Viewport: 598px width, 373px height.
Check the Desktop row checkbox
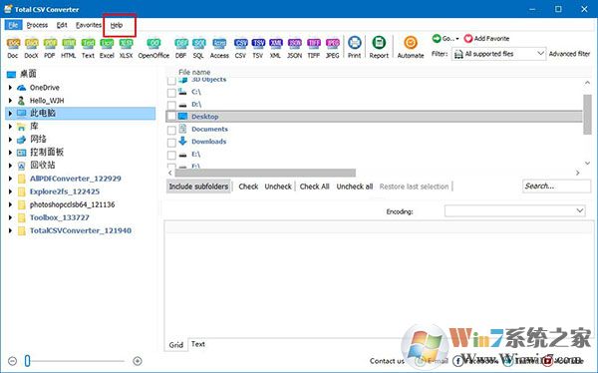[171, 116]
